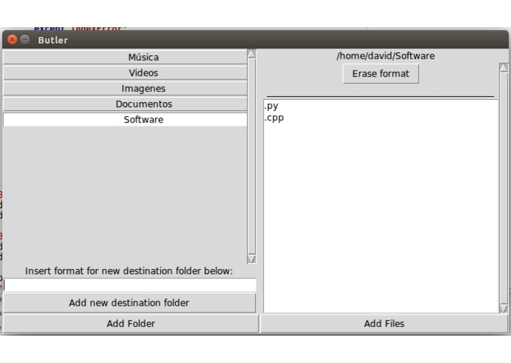Click the format list scrollbar down arrow
Screen dimensions: 511x363
click(504, 309)
